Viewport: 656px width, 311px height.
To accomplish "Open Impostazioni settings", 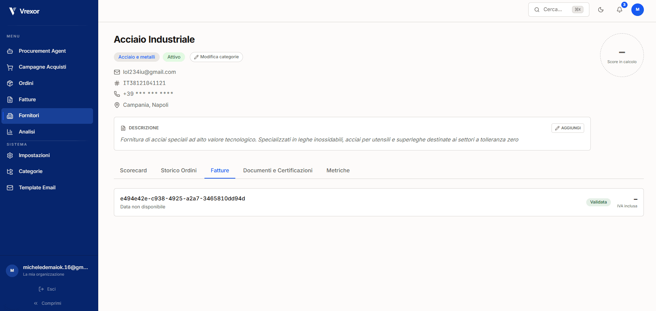I will tap(47, 155).
